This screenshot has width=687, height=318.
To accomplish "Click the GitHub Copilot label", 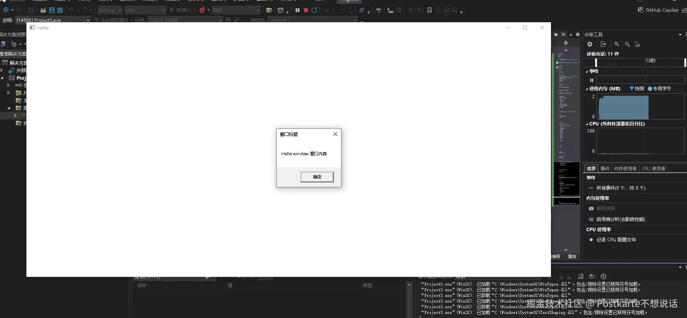I will pos(662,10).
